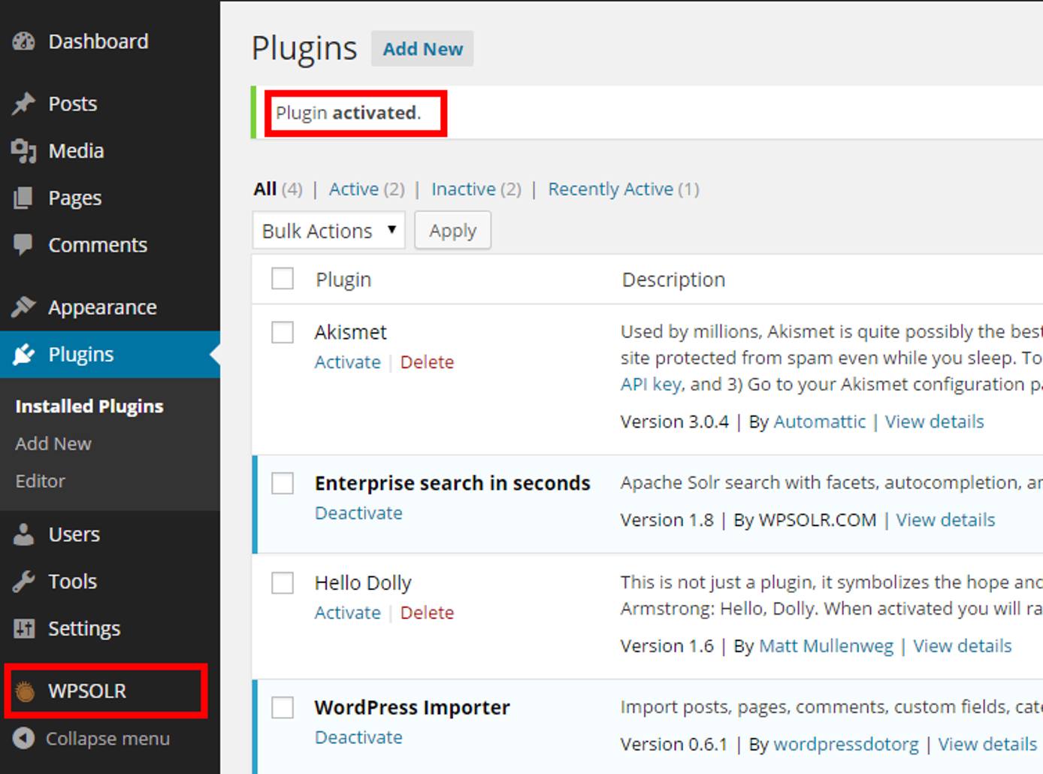Open the Plugins plug icon

(25, 353)
